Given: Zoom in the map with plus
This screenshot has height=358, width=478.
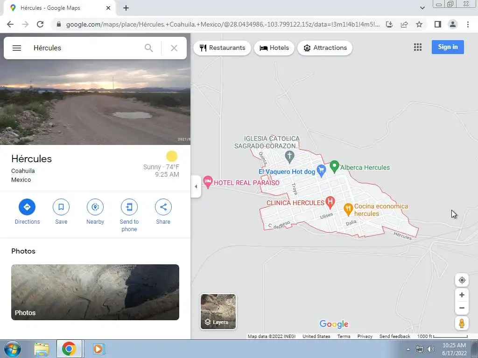Looking at the screenshot, I should tap(462, 295).
